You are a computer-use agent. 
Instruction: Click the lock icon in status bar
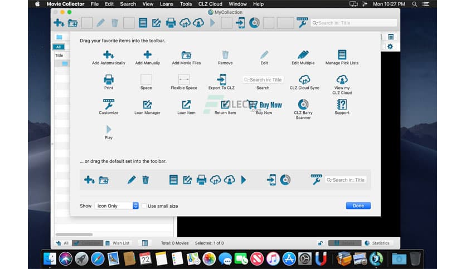[321, 243]
